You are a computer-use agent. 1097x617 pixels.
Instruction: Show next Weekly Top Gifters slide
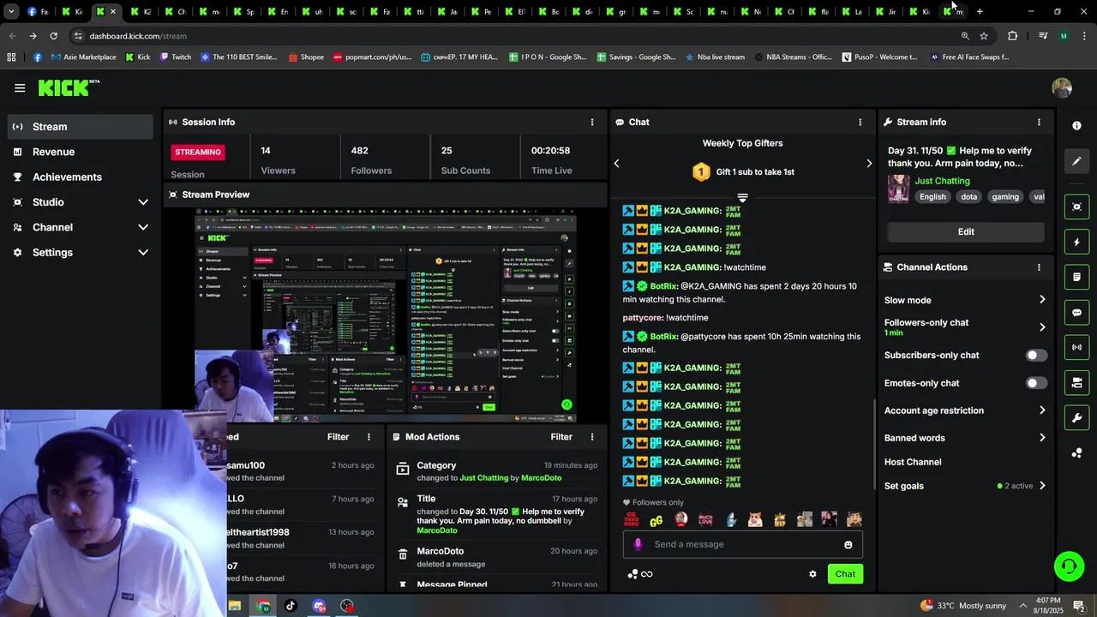coord(869,163)
